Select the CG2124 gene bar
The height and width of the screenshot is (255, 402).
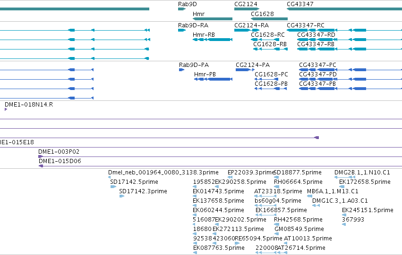pyautogui.click(x=247, y=9)
